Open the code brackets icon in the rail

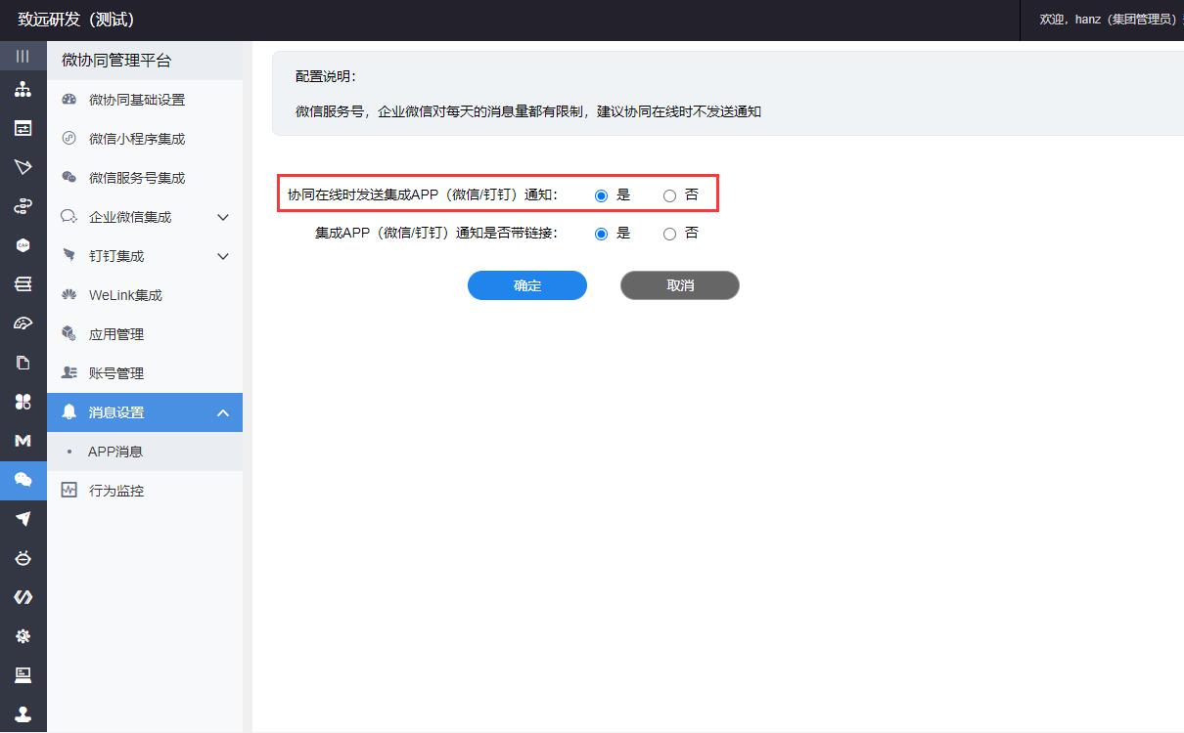point(23,597)
